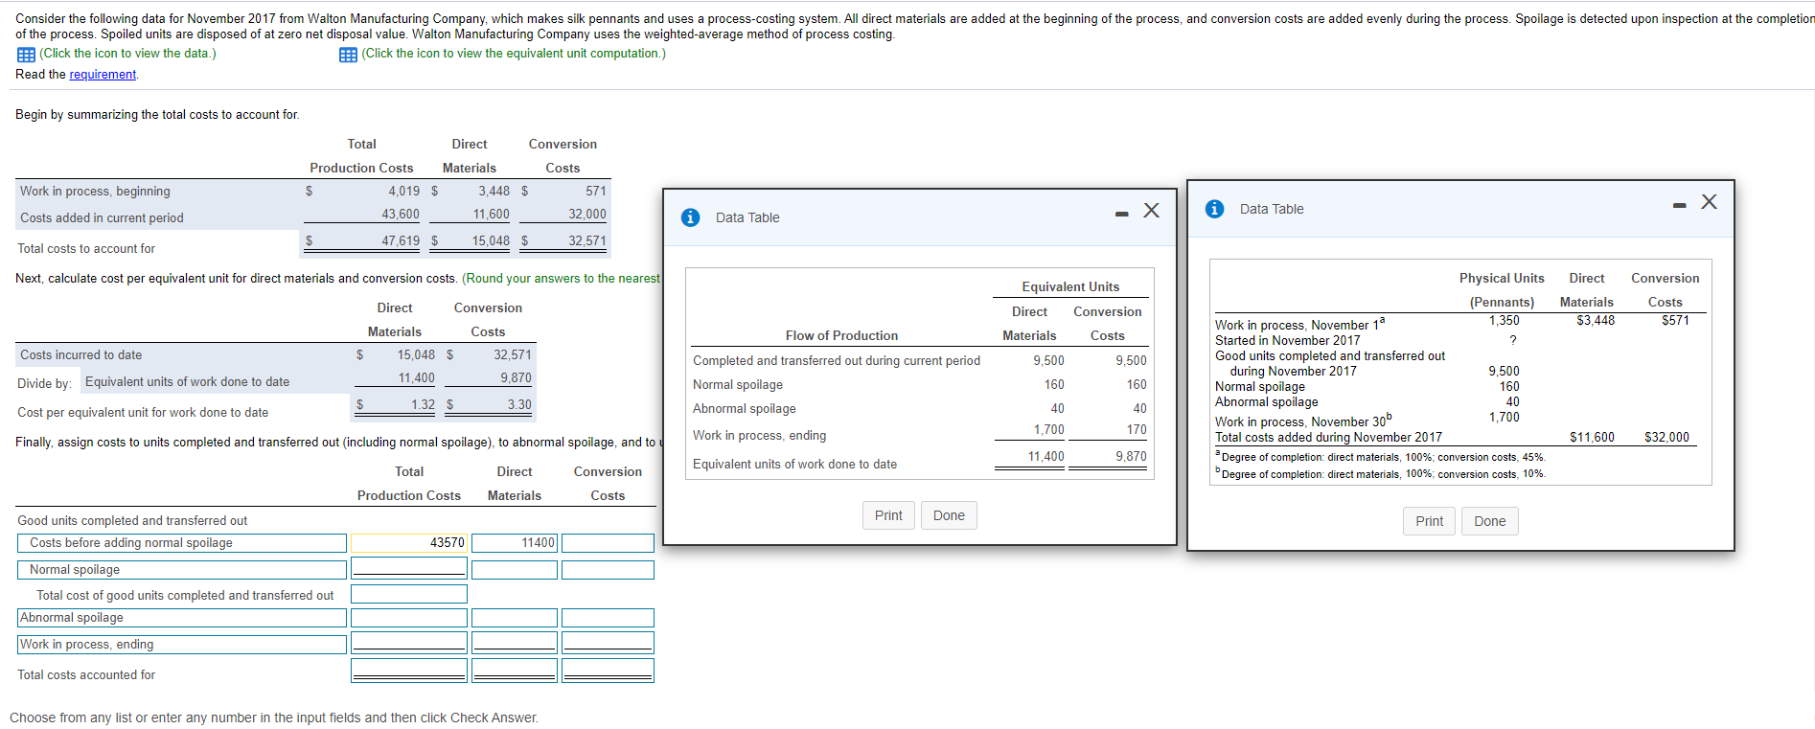Click Normal spoilage total production costs field

pyautogui.click(x=409, y=569)
